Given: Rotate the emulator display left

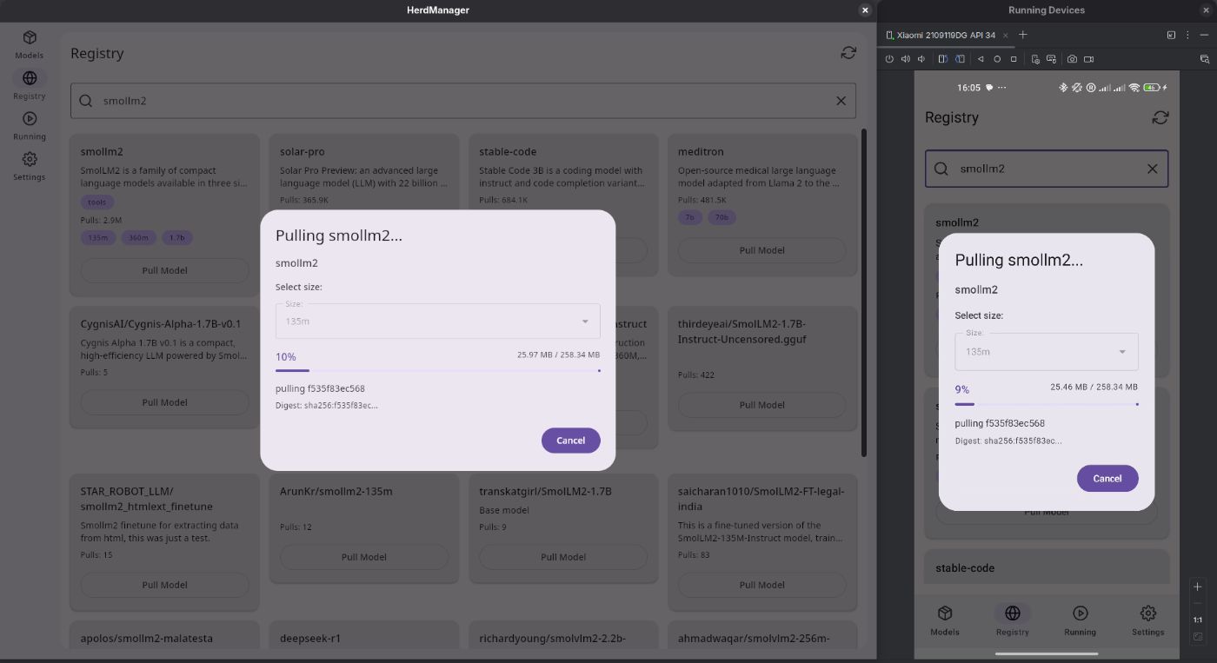Looking at the screenshot, I should 942,58.
